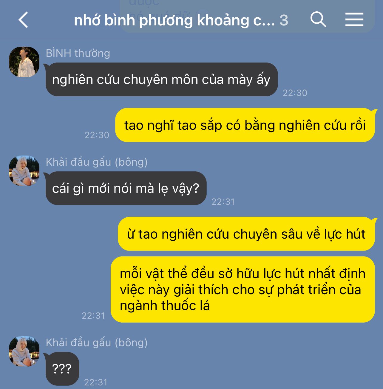This screenshot has width=383, height=389.
Task: Tap the '???' message bubble
Action: tap(62, 369)
